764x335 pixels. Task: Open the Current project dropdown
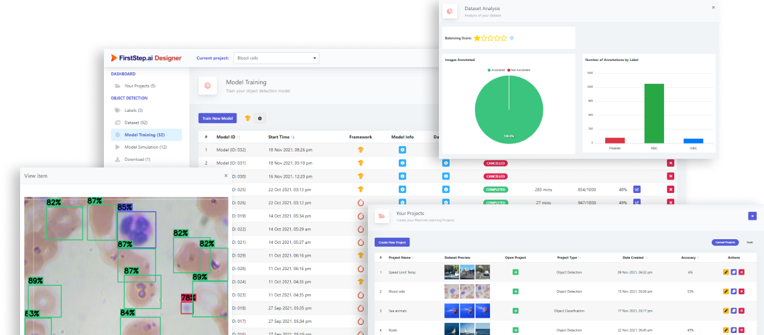(x=276, y=58)
